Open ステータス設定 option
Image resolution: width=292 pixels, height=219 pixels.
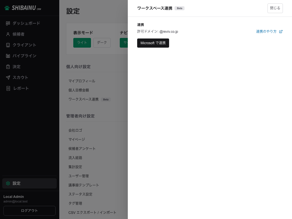(x=80, y=194)
